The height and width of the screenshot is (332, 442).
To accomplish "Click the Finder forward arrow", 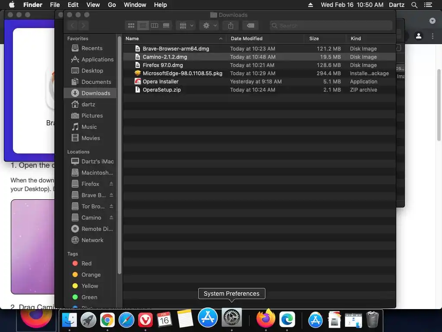I will 83,26.
